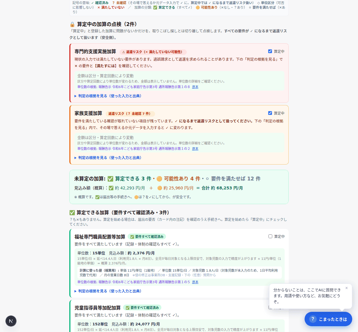Click the 算定中の加算の点検(2件)heading

point(107,24)
